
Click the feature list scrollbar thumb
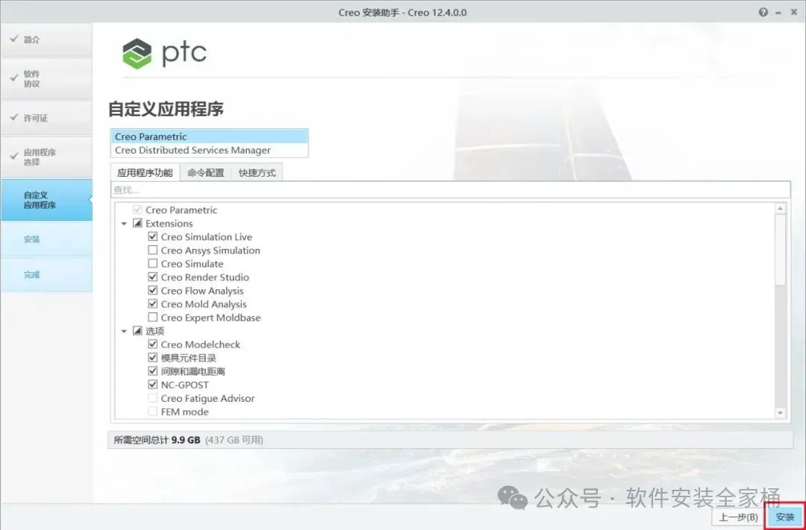781,249
